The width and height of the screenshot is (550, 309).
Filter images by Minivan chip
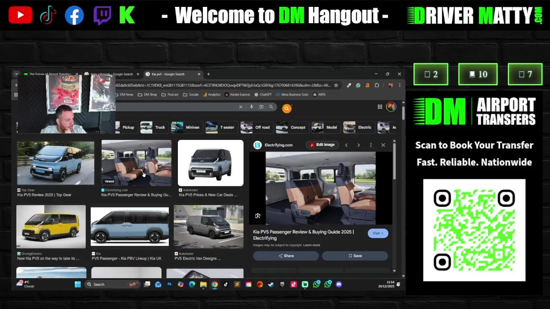click(186, 127)
